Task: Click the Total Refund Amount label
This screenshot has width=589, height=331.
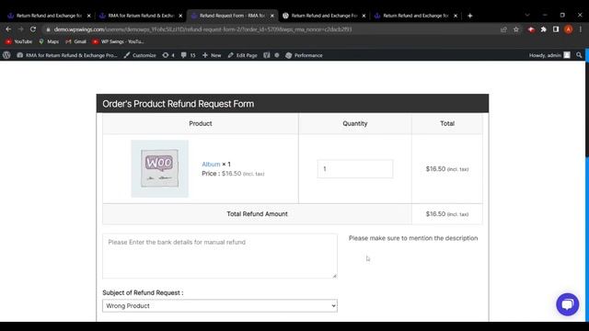Action: [257, 214]
